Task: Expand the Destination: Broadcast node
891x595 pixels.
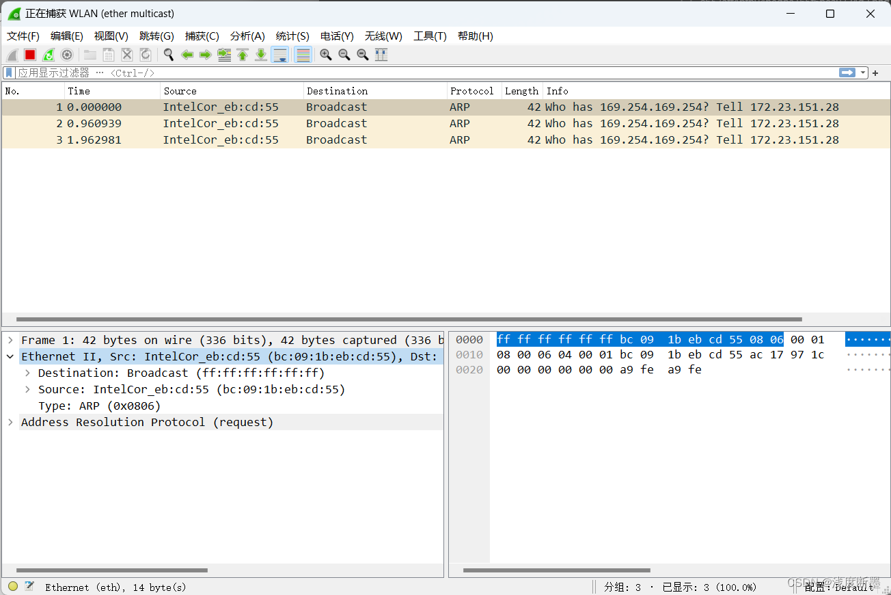Action: coord(27,373)
